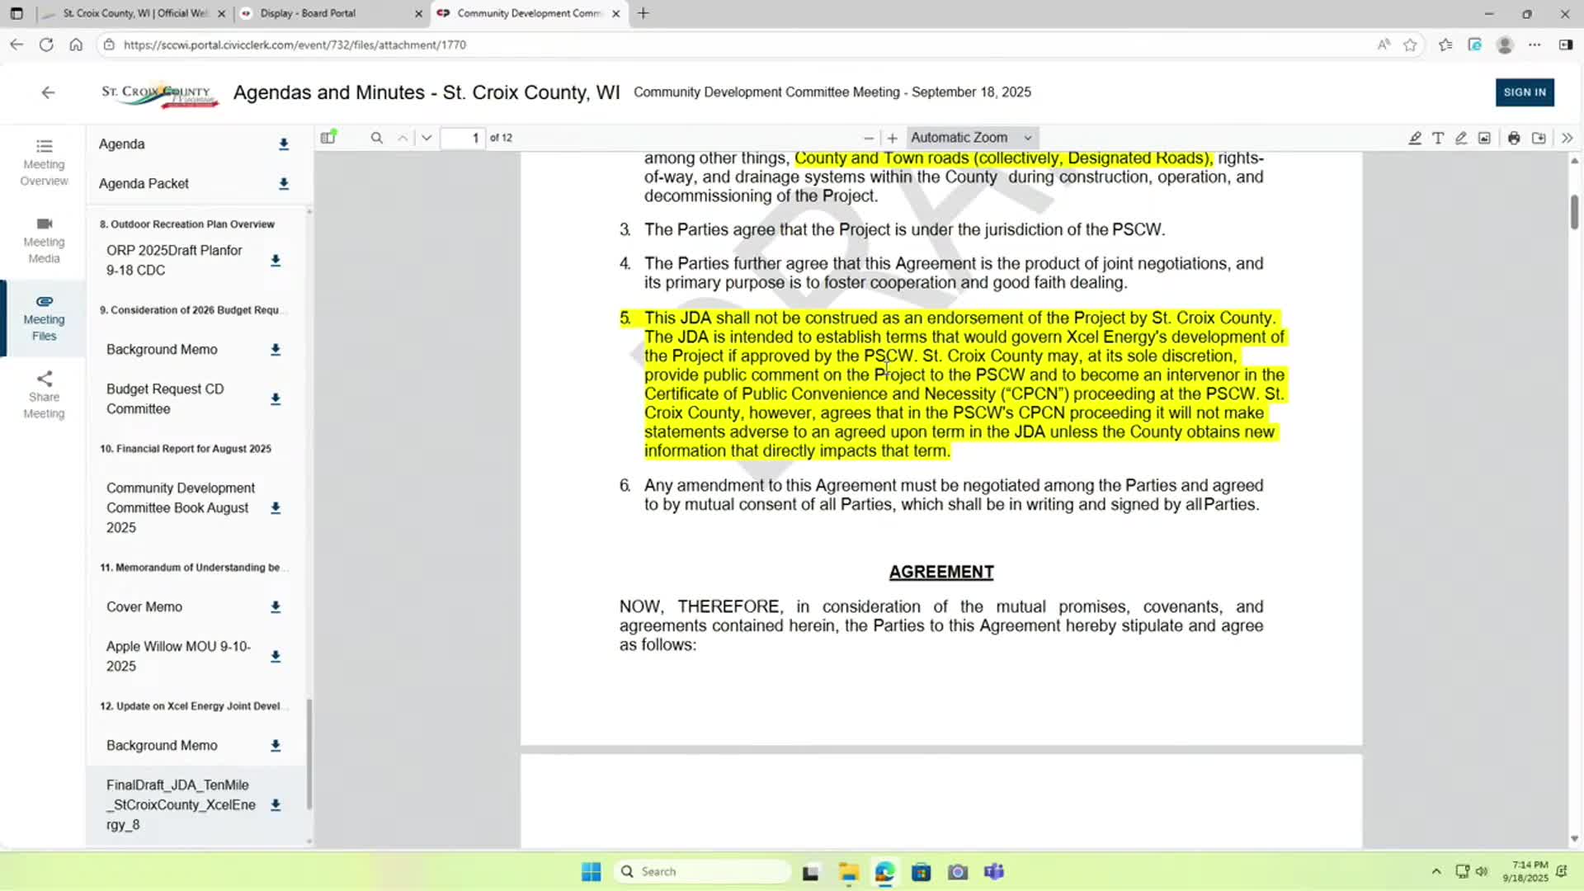1584x891 pixels.
Task: Download ORP 2025Draft Planfor 9-18 CDC
Action: 276,261
